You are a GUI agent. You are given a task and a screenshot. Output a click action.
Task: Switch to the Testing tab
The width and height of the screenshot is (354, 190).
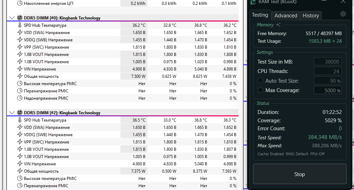coord(260,15)
